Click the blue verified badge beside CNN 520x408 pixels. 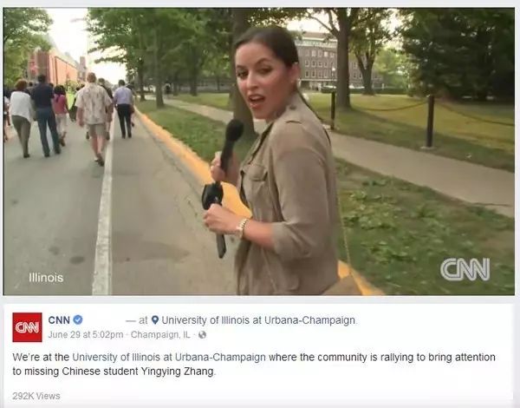[78, 320]
